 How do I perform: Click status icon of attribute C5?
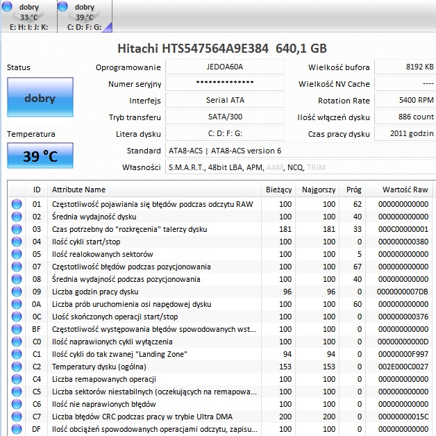pos(17,392)
